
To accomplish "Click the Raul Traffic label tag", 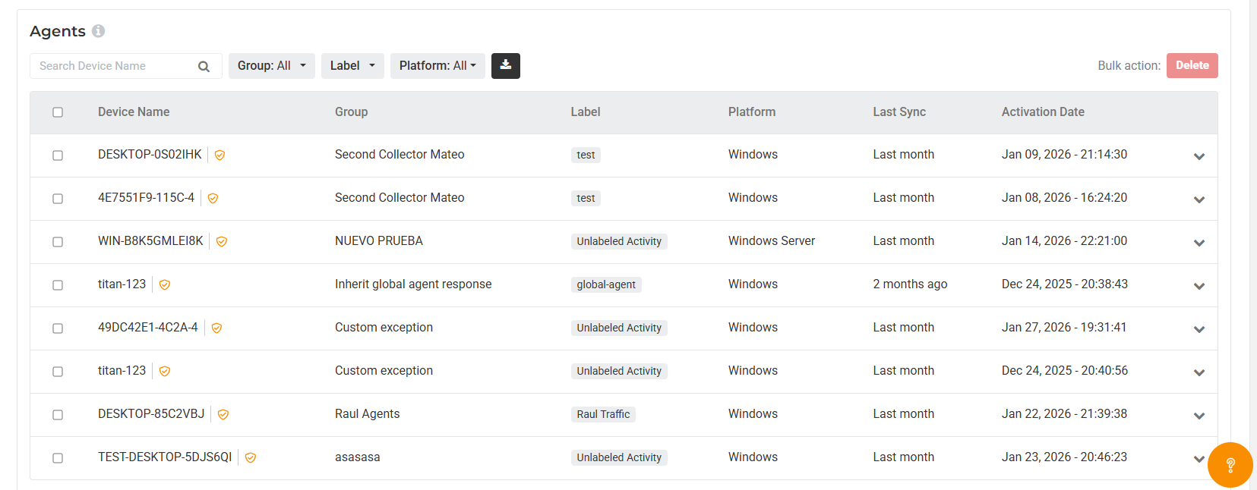I will click(x=603, y=414).
